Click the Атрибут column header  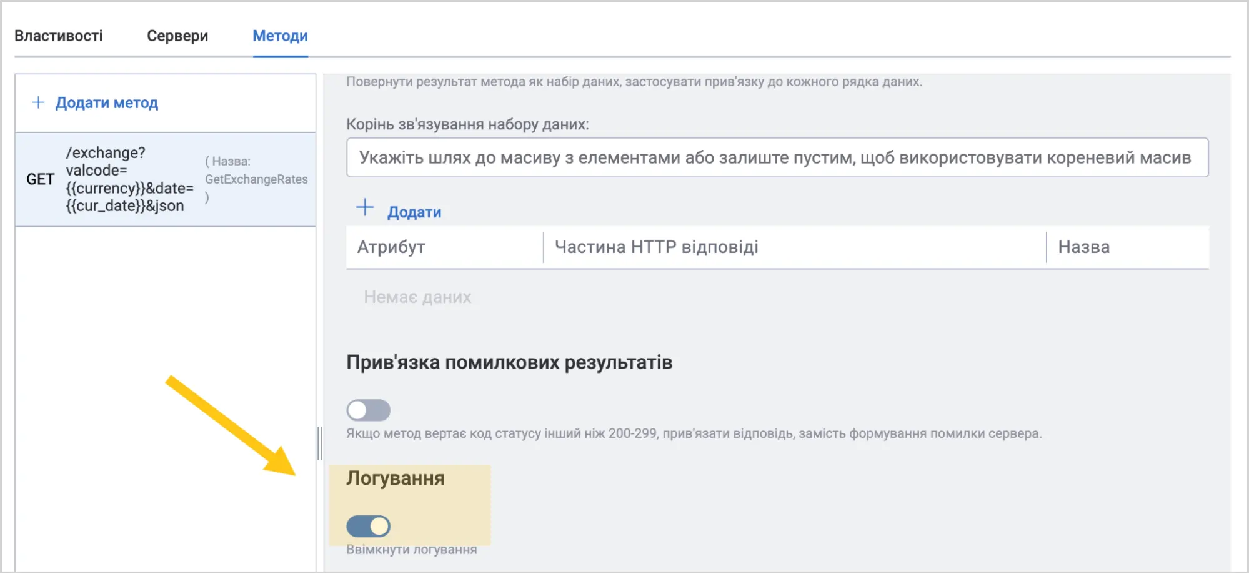(391, 247)
